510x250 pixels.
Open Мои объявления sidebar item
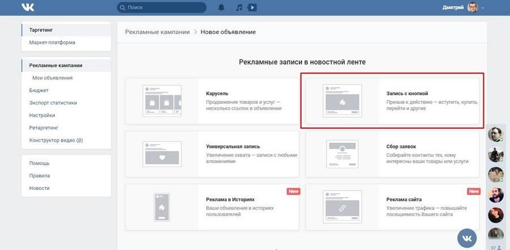pyautogui.click(x=66, y=78)
